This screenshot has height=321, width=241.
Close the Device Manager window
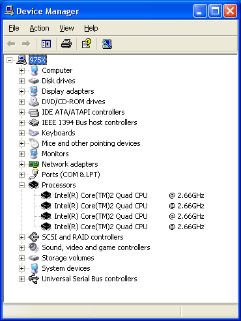point(230,11)
